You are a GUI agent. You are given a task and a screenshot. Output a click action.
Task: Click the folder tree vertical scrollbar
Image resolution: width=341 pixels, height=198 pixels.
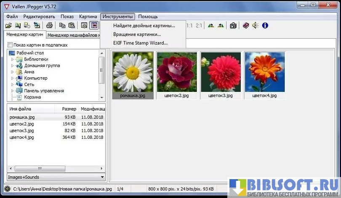click(x=101, y=76)
